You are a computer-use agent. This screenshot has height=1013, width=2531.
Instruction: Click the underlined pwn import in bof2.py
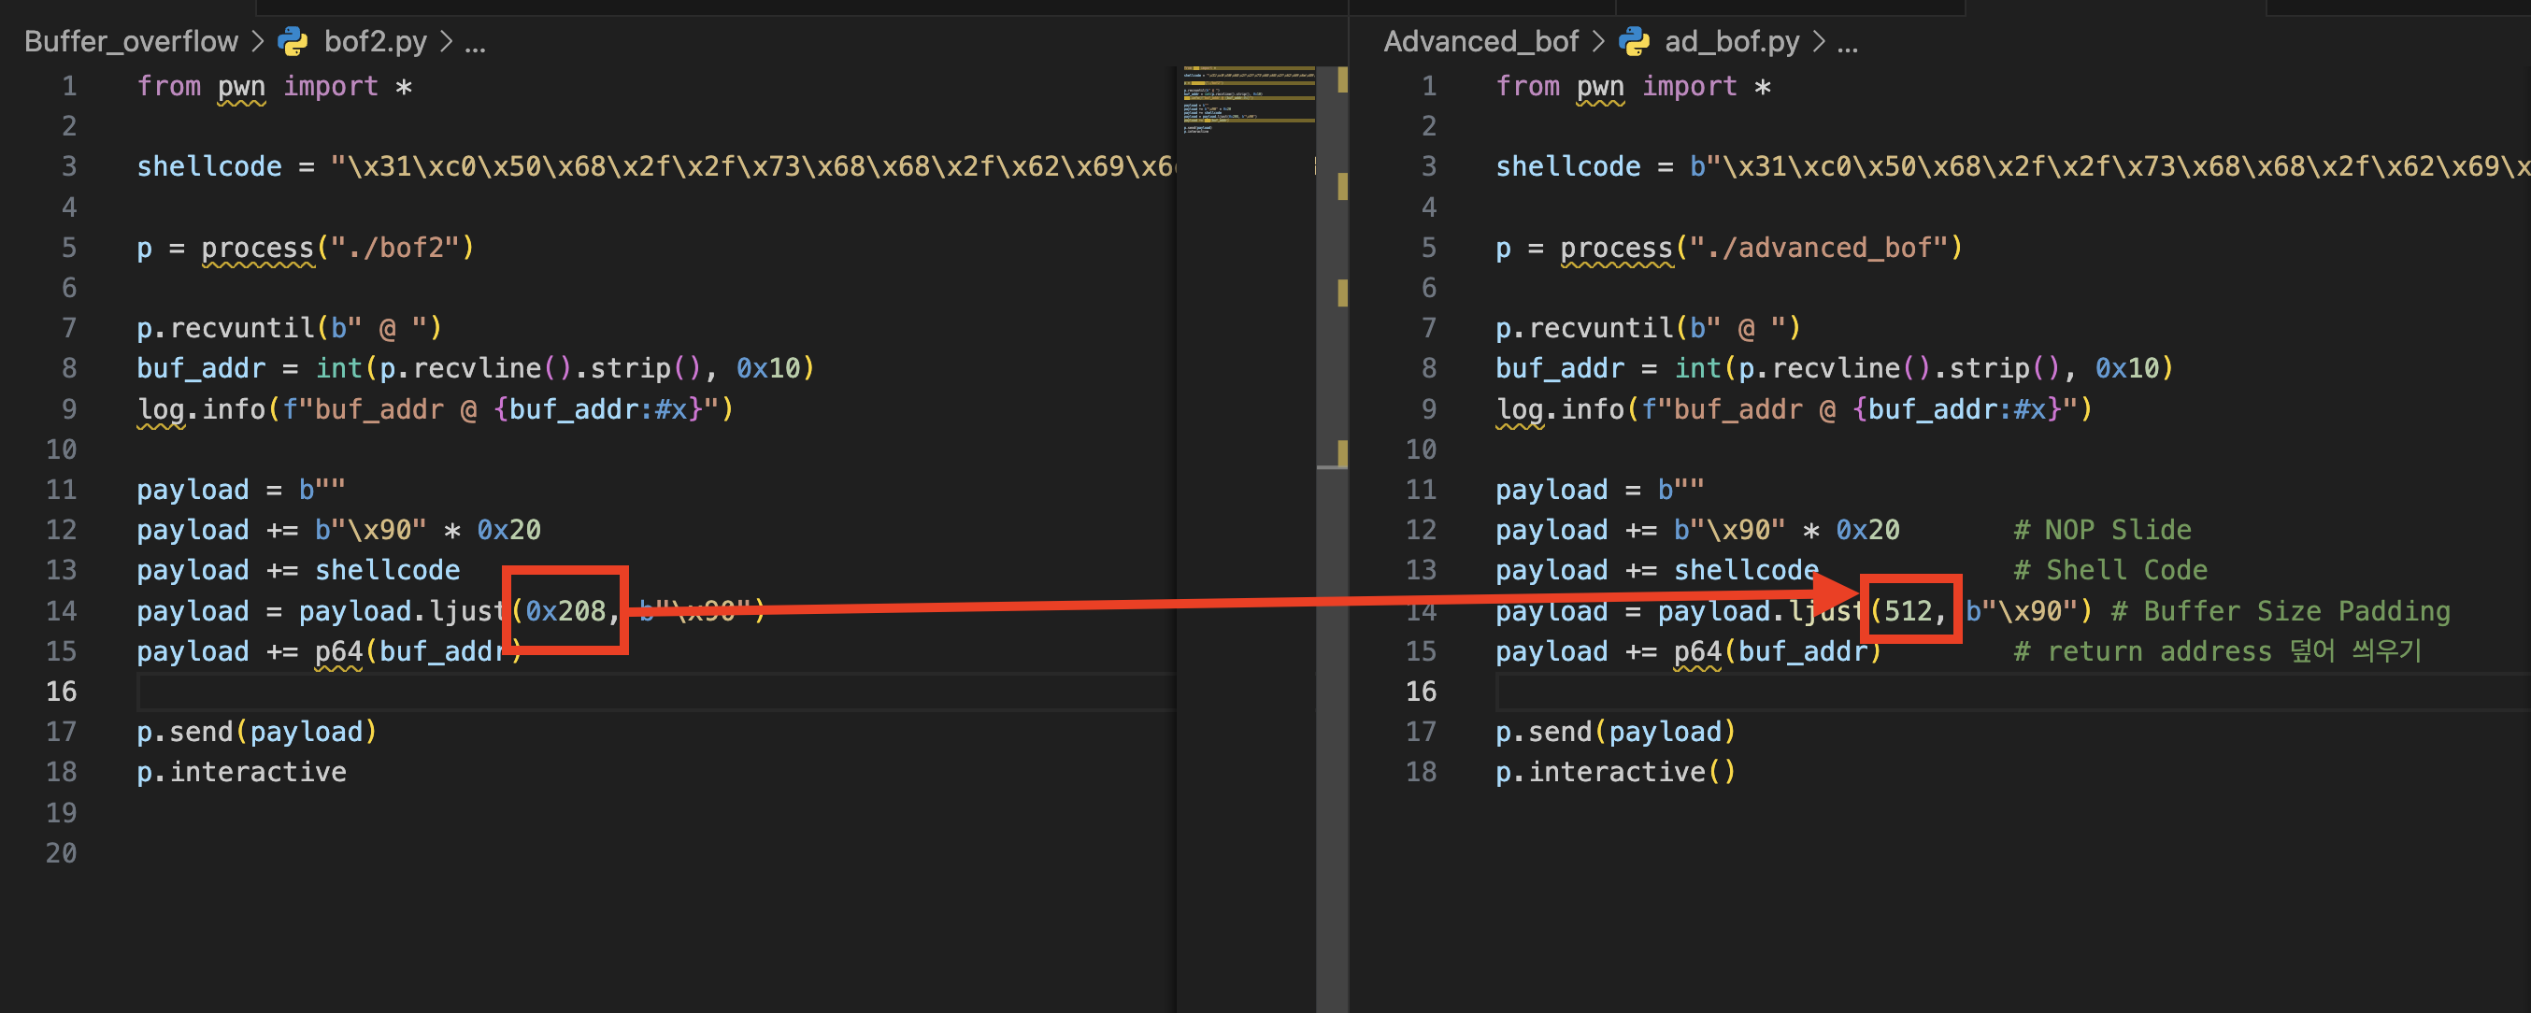pyautogui.click(x=241, y=87)
